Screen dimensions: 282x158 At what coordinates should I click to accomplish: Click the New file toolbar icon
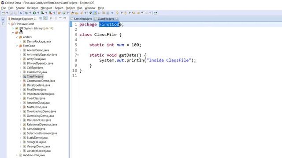[x=3, y=13]
